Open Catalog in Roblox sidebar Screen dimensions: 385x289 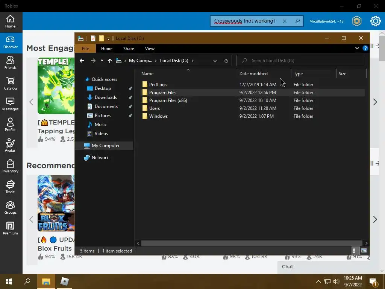[x=10, y=84]
